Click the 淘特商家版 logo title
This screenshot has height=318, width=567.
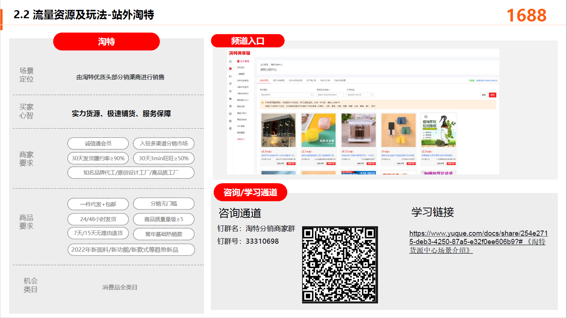(240, 53)
